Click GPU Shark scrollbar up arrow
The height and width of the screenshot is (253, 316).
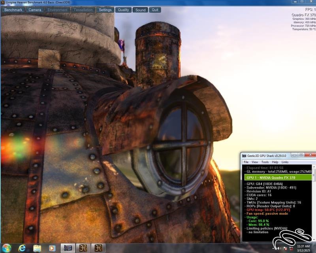point(314,167)
